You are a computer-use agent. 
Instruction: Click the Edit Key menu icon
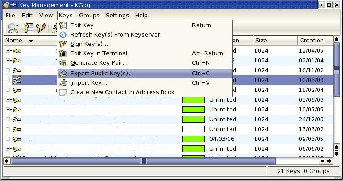click(63, 25)
